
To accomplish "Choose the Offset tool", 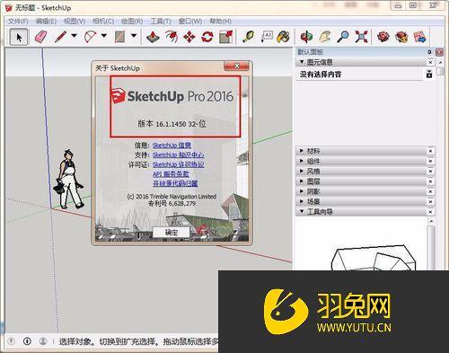I will [171, 37].
